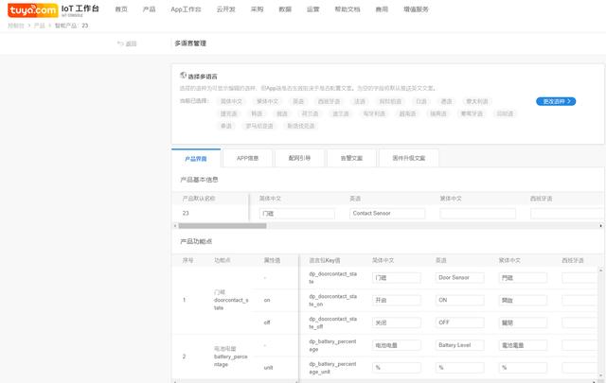Click the tuya.com logo

[x=33, y=10]
